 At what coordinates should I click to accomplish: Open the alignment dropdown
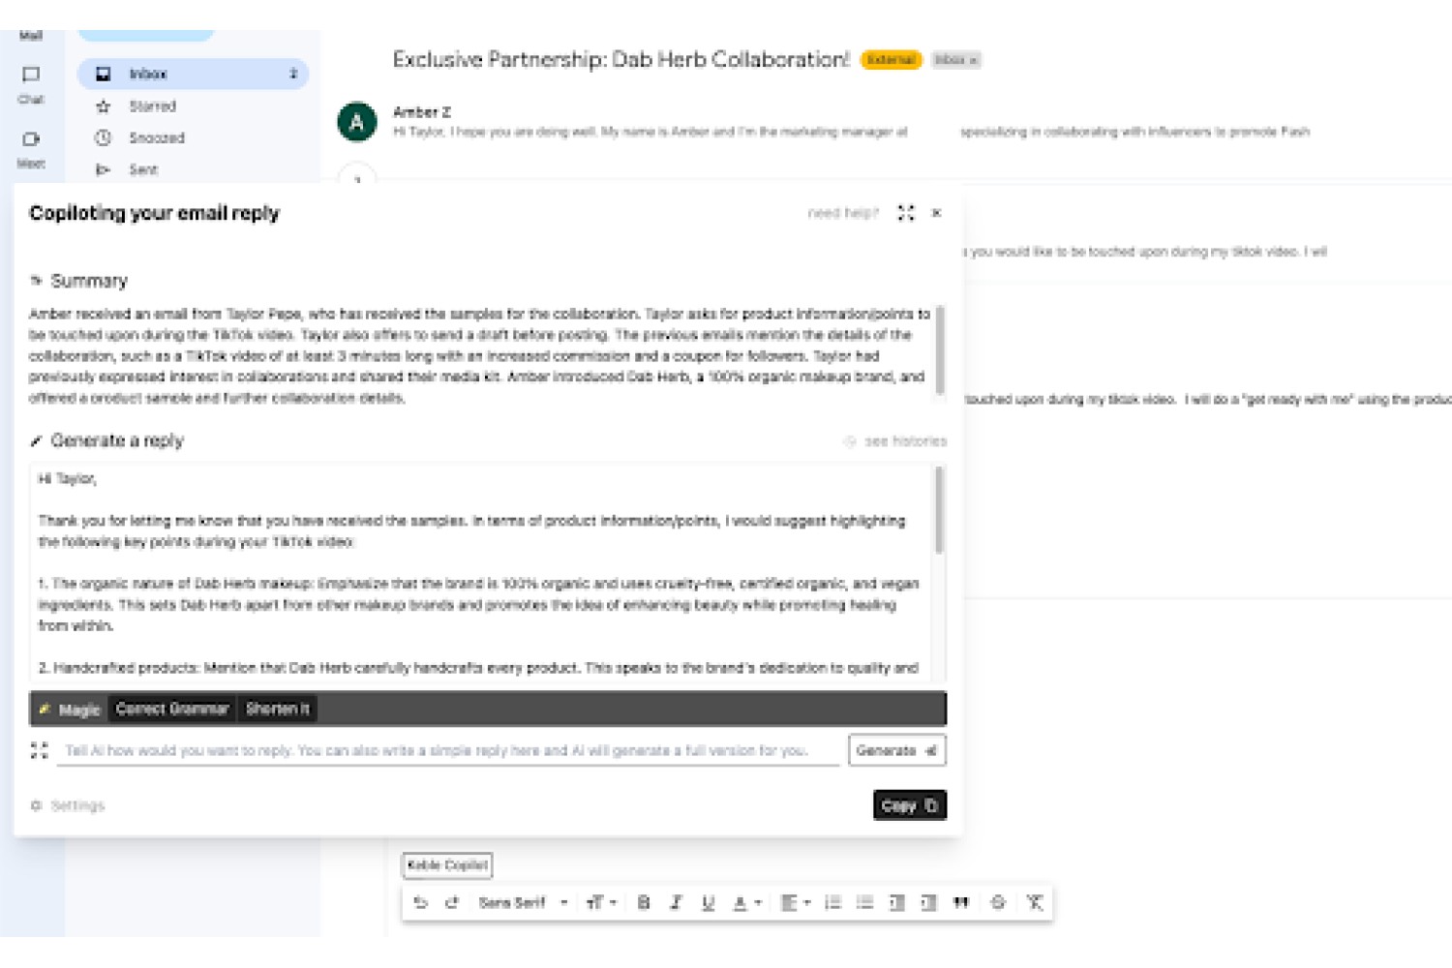(x=796, y=903)
